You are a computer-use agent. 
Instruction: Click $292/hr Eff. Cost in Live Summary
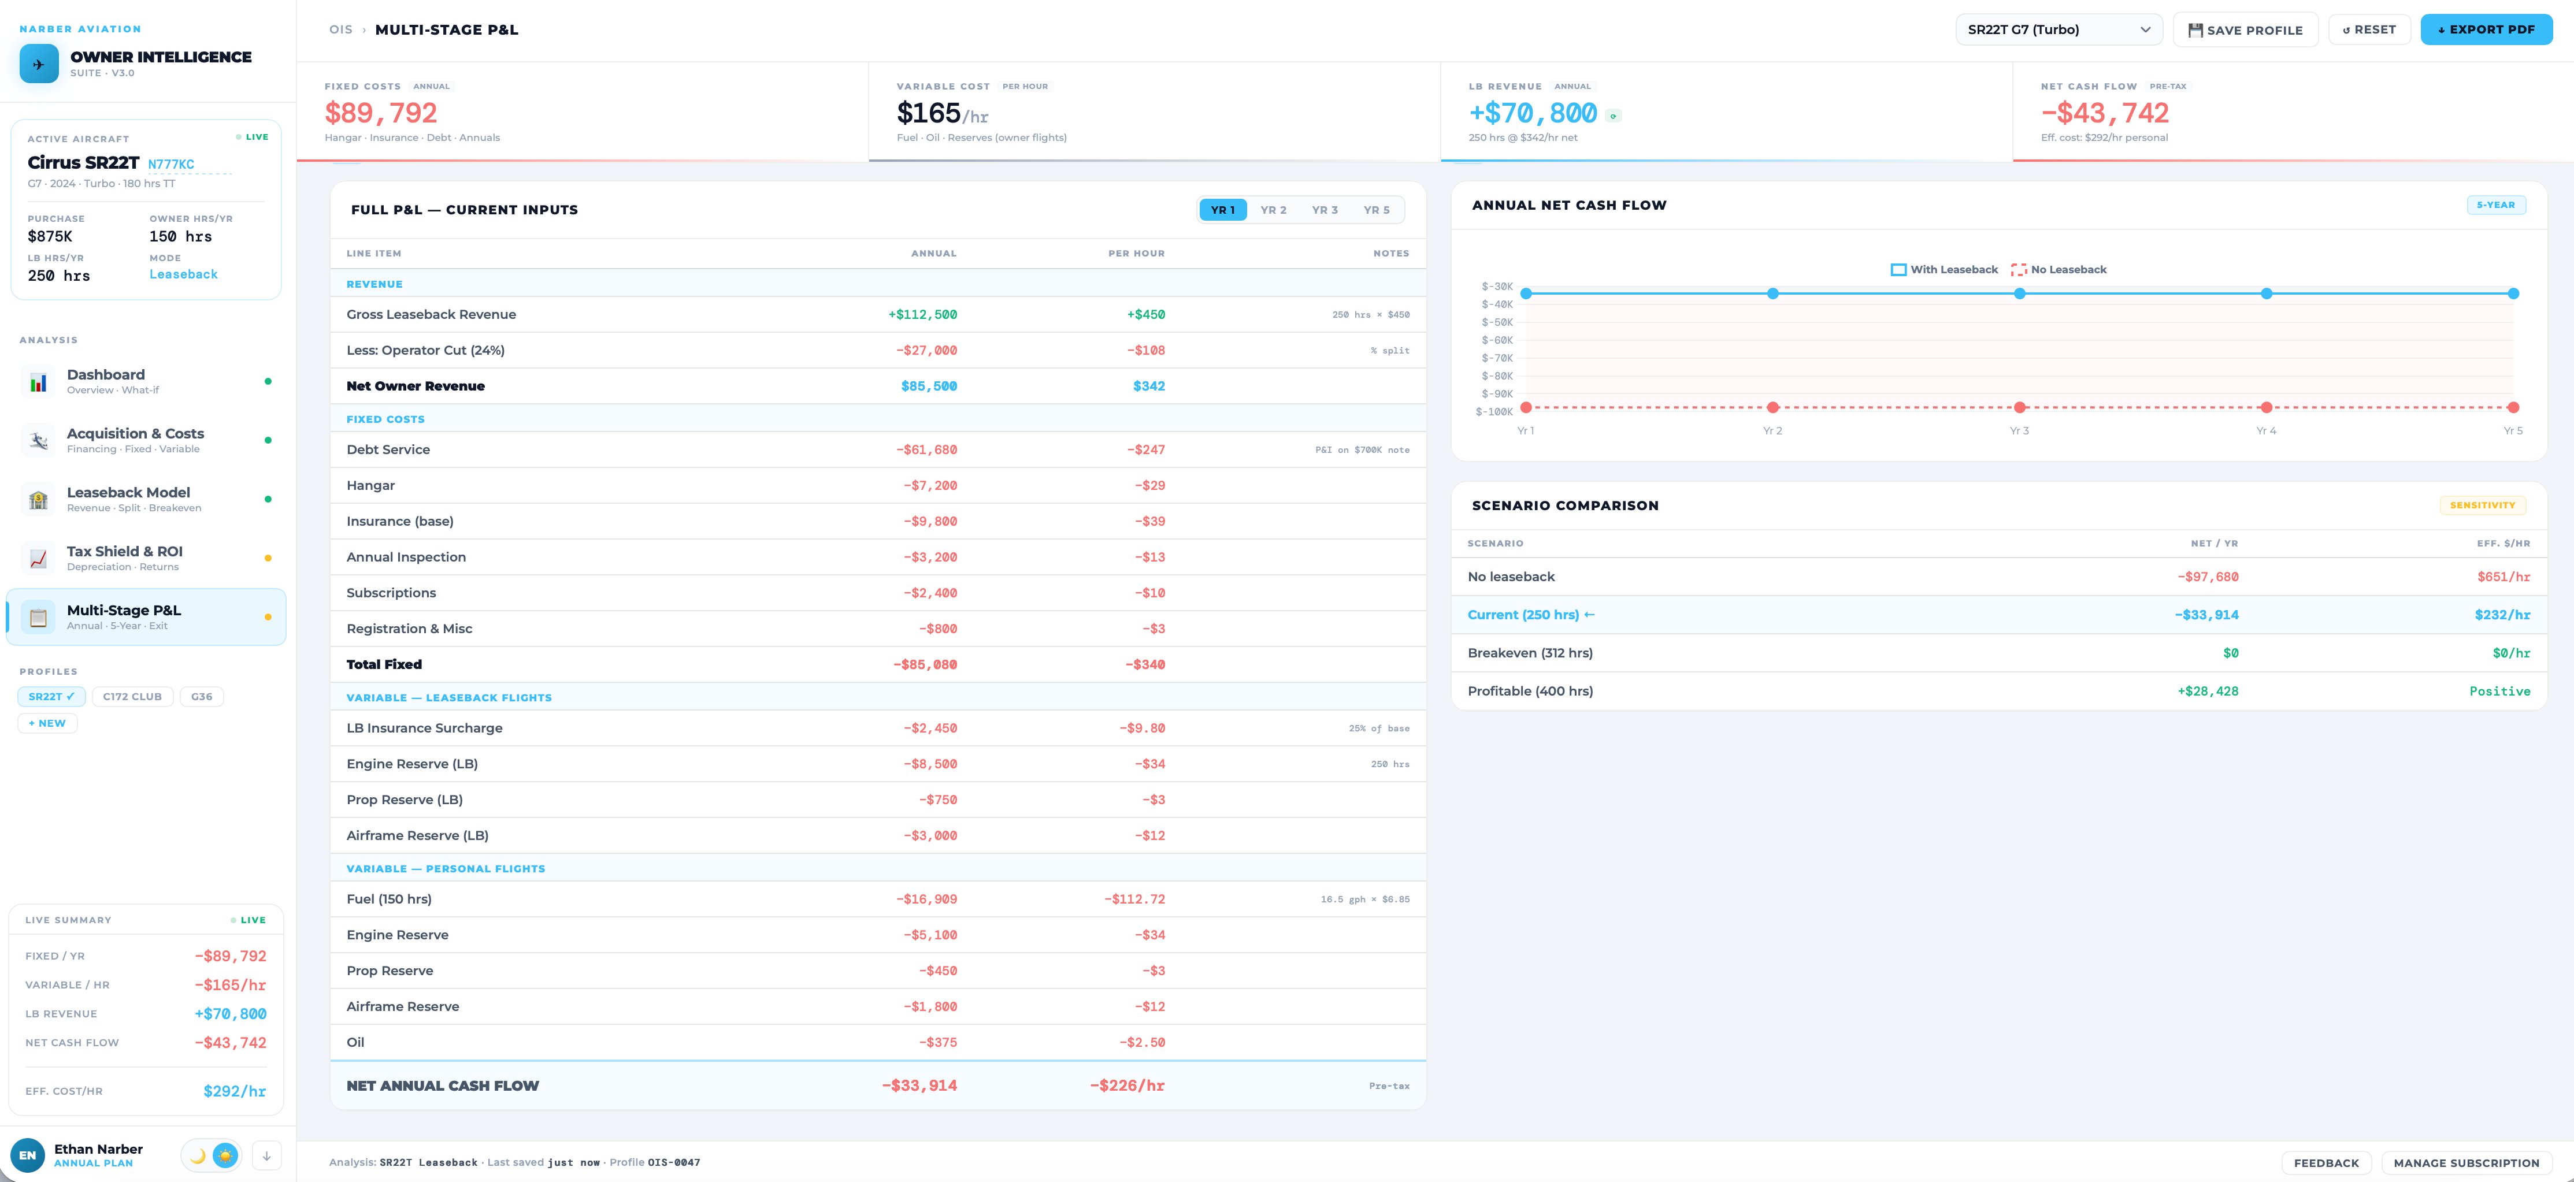[x=235, y=1091]
